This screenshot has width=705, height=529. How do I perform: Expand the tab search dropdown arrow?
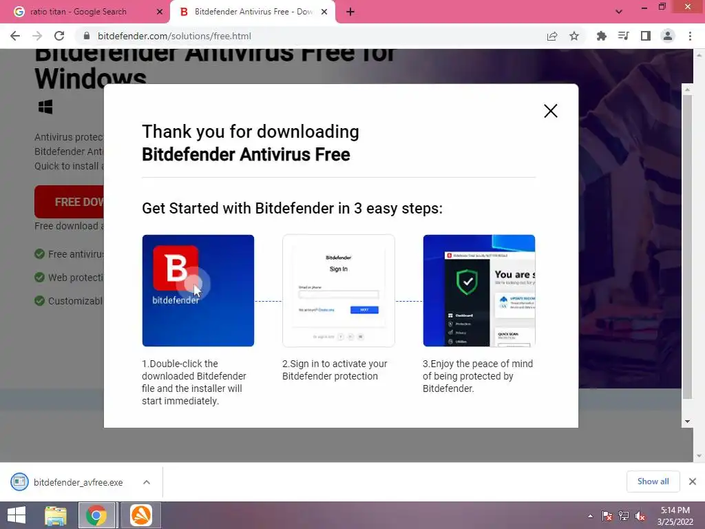(619, 12)
